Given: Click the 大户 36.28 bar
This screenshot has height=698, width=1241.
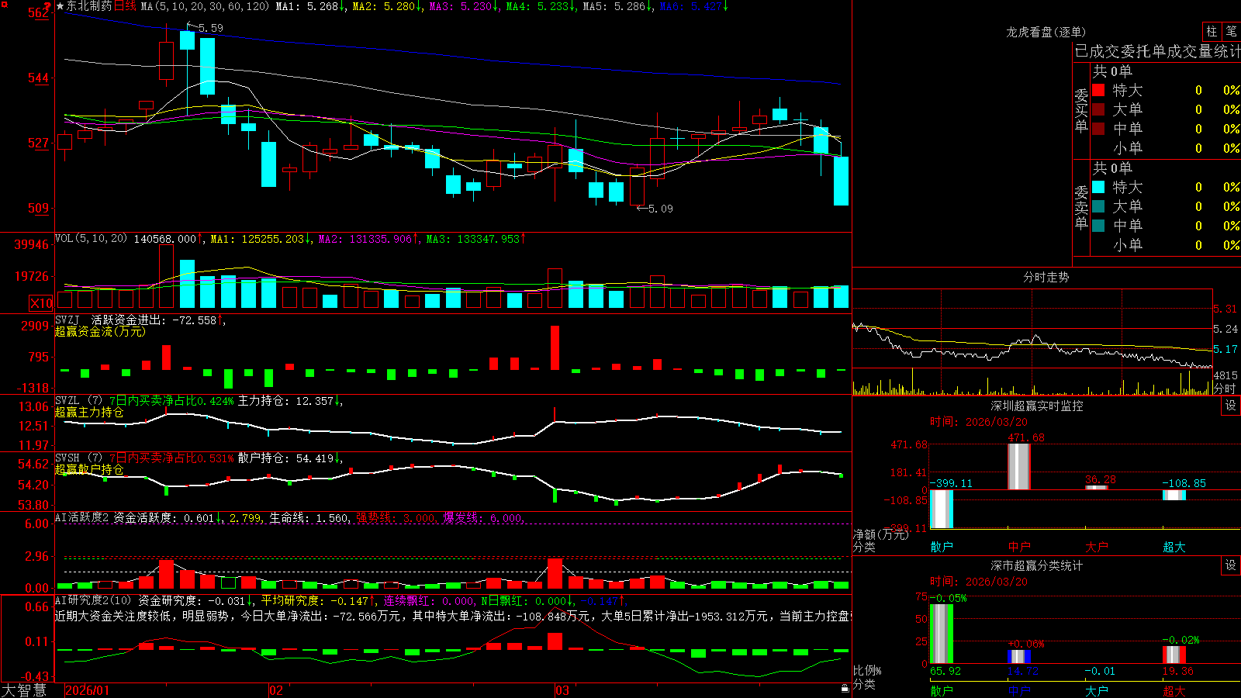Looking at the screenshot, I should point(1096,488).
